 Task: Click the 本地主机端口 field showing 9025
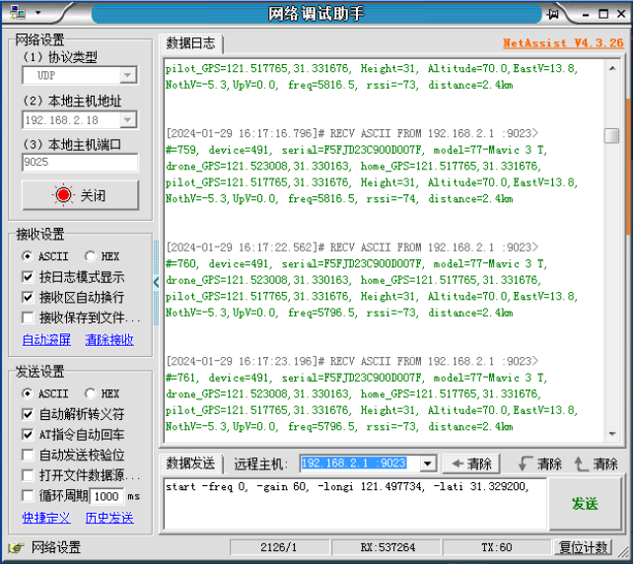[80, 163]
